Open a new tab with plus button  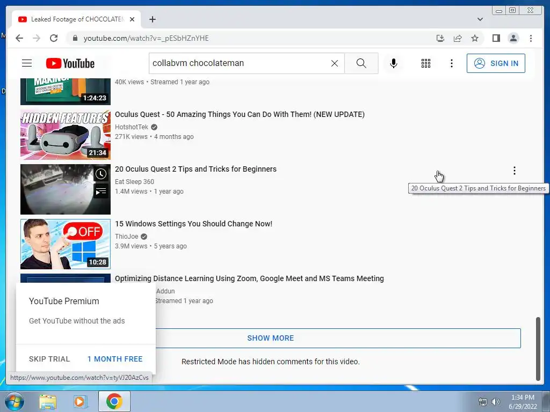pos(152,19)
